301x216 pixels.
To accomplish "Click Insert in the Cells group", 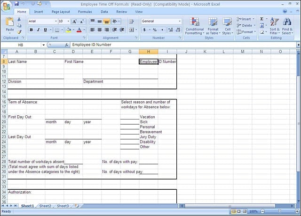I will click(x=246, y=19).
